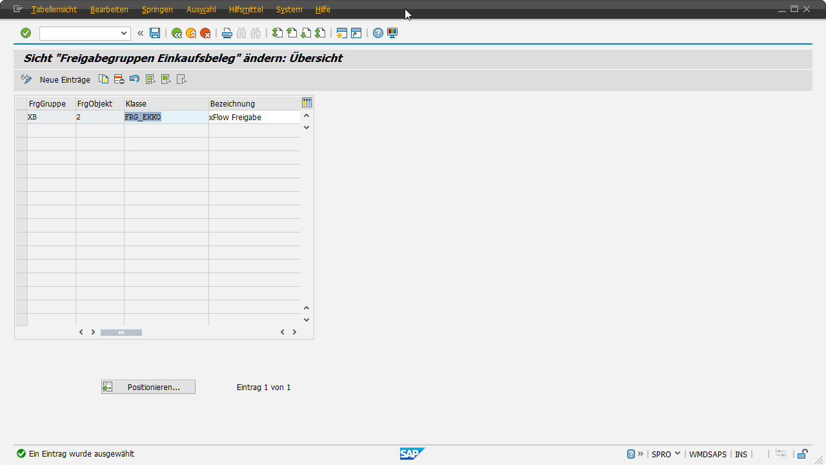The image size is (826, 465).
Task: Click the Print icon in toolbar
Action: click(227, 33)
